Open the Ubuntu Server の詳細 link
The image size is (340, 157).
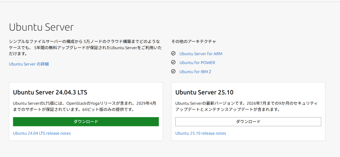tap(29, 64)
